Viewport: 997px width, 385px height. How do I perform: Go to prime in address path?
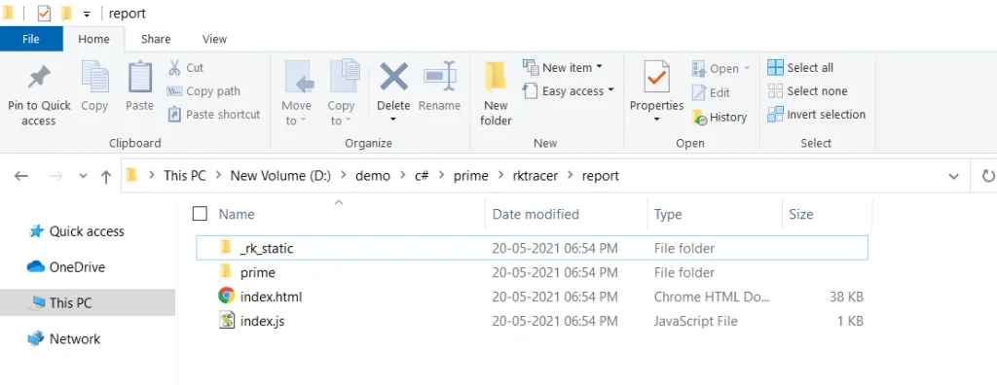pyautogui.click(x=470, y=176)
